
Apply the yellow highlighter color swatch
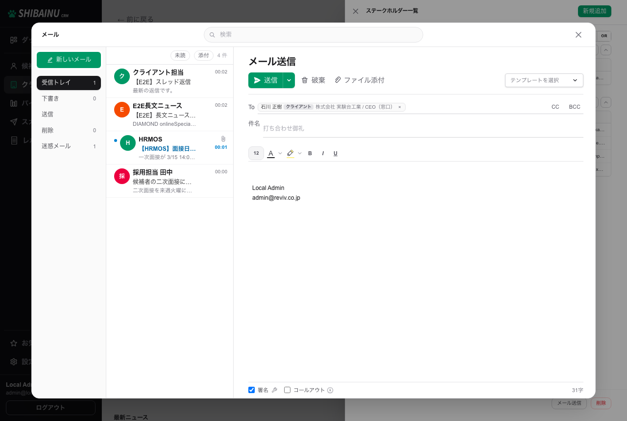pos(290,153)
